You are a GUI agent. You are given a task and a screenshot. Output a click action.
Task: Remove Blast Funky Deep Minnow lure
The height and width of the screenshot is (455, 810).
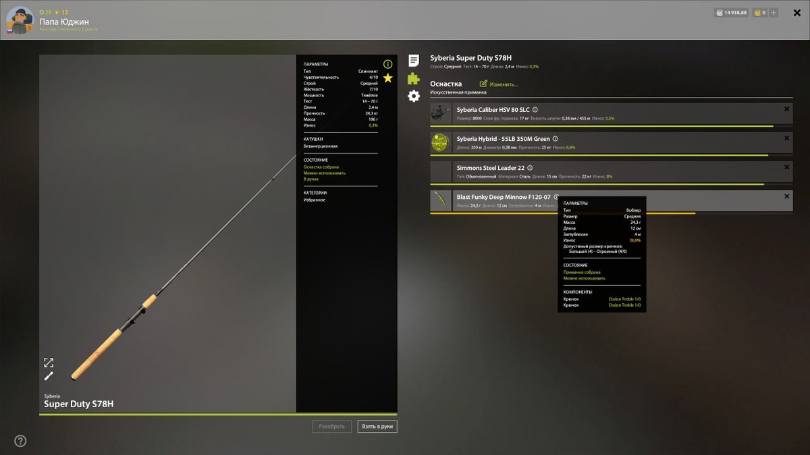click(786, 196)
